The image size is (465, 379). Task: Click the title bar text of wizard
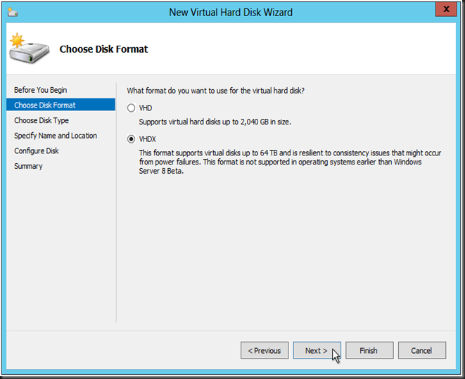coord(231,12)
